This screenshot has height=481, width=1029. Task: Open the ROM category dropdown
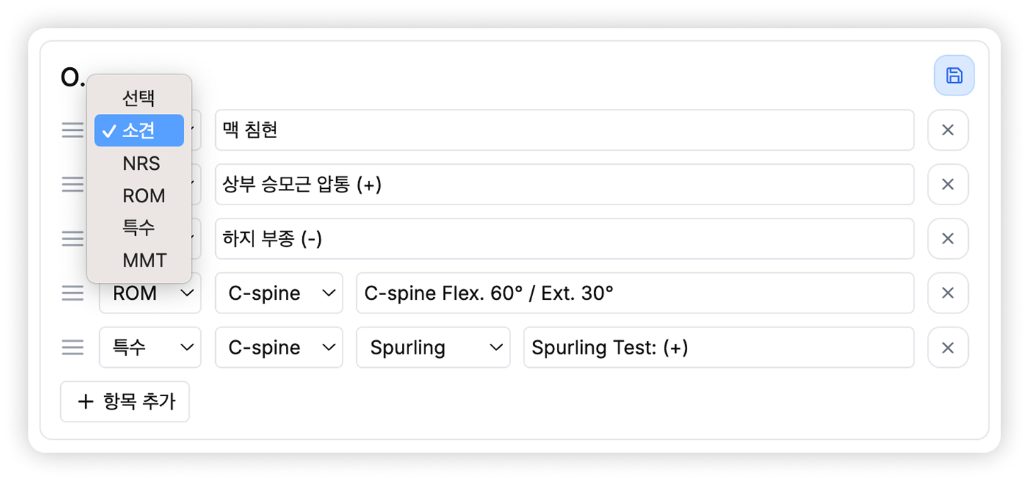click(x=150, y=293)
